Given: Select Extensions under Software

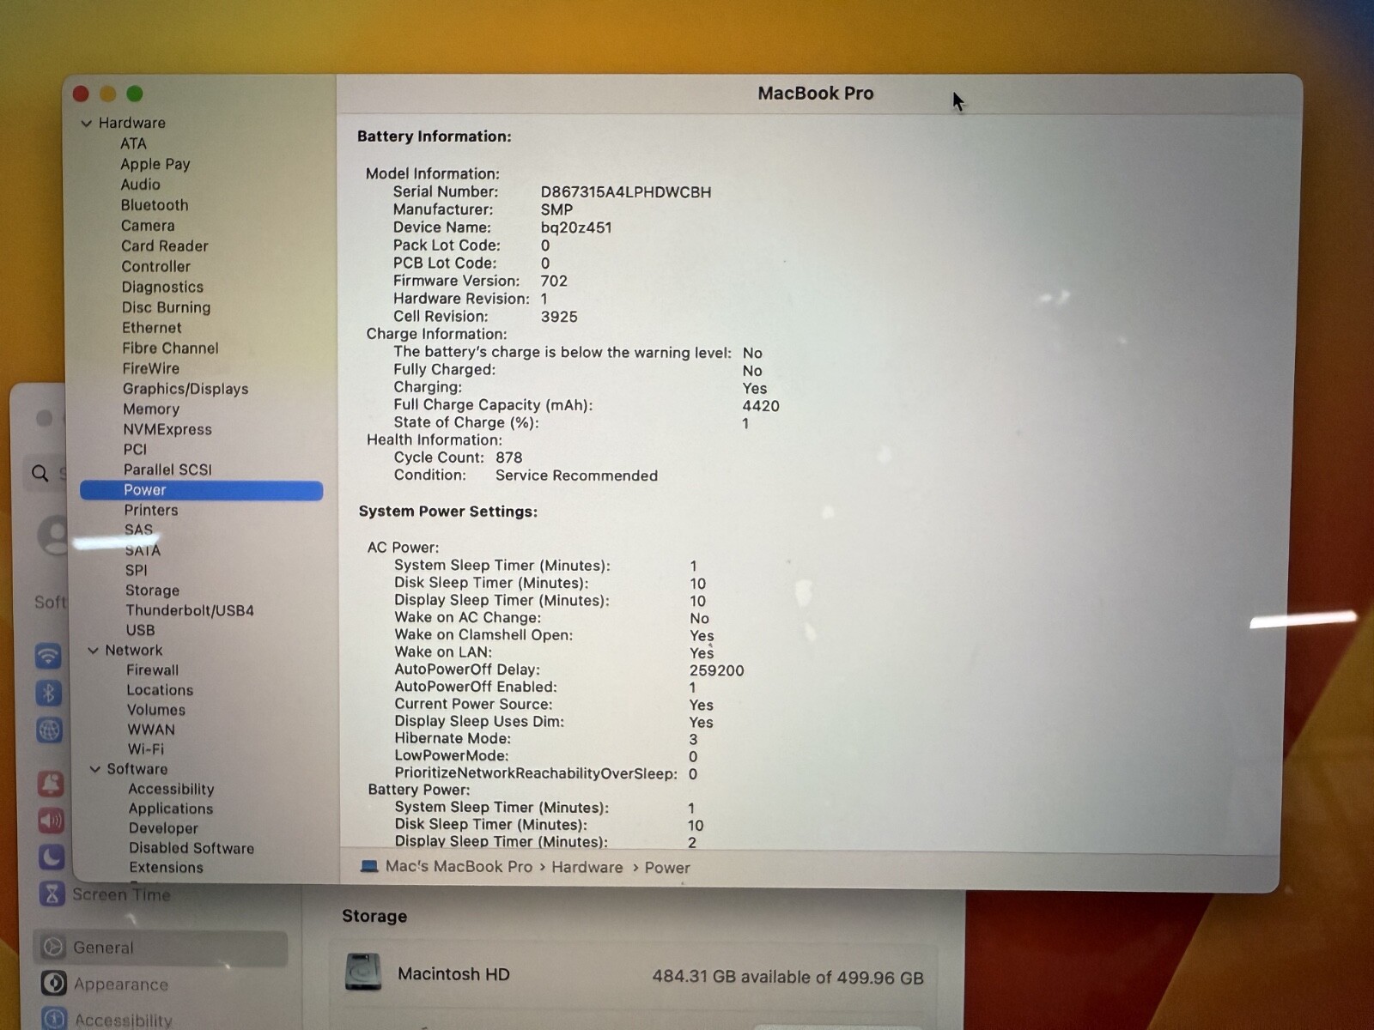Looking at the screenshot, I should pyautogui.click(x=166, y=868).
